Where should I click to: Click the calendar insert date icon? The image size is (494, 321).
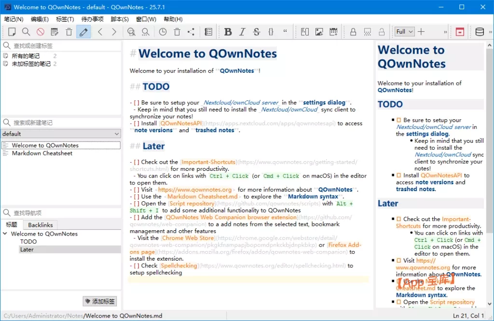point(333,32)
